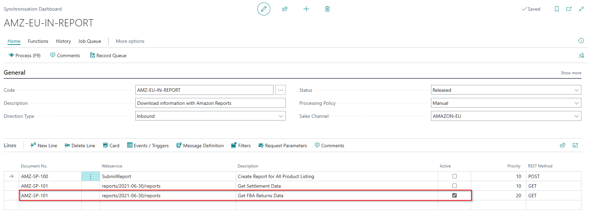
Task: Click the bookmark icon
Action: (557, 9)
